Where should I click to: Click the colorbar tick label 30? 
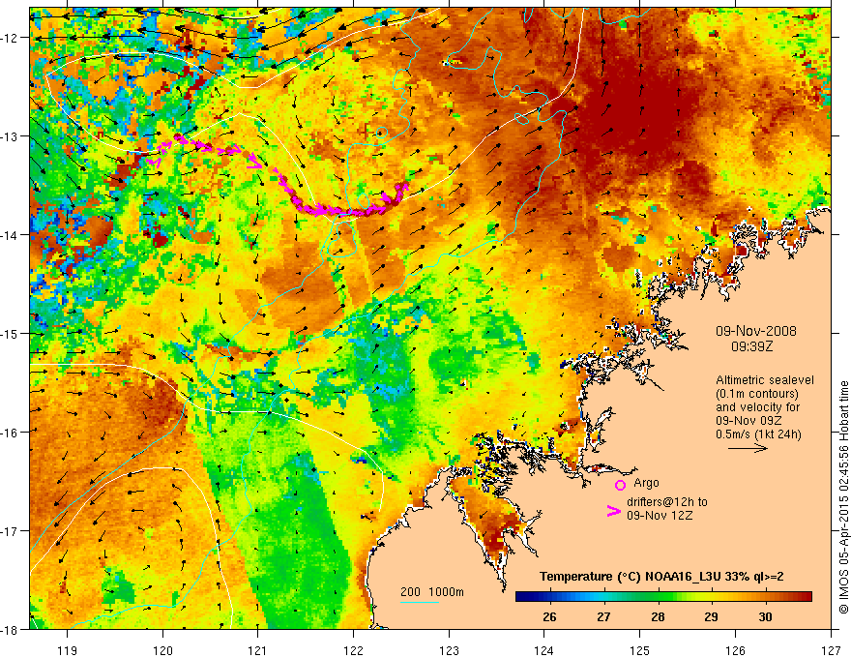[x=765, y=617]
